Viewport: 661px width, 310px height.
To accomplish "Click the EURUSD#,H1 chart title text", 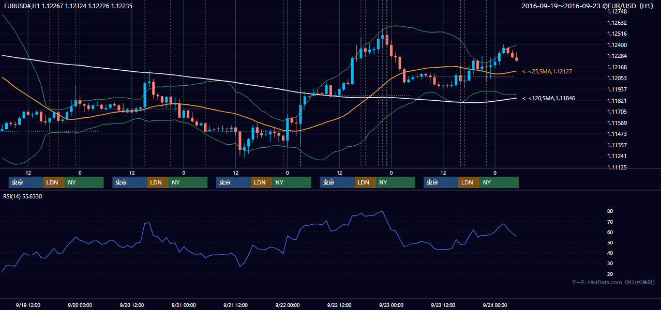I will [67, 6].
